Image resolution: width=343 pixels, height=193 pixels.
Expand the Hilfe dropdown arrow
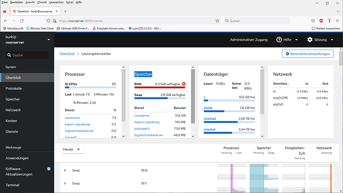[296, 40]
